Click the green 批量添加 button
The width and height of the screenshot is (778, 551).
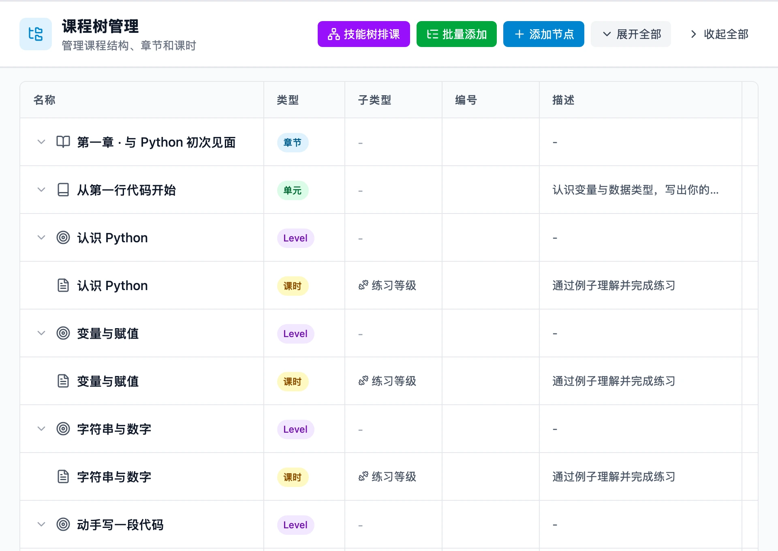(x=457, y=34)
